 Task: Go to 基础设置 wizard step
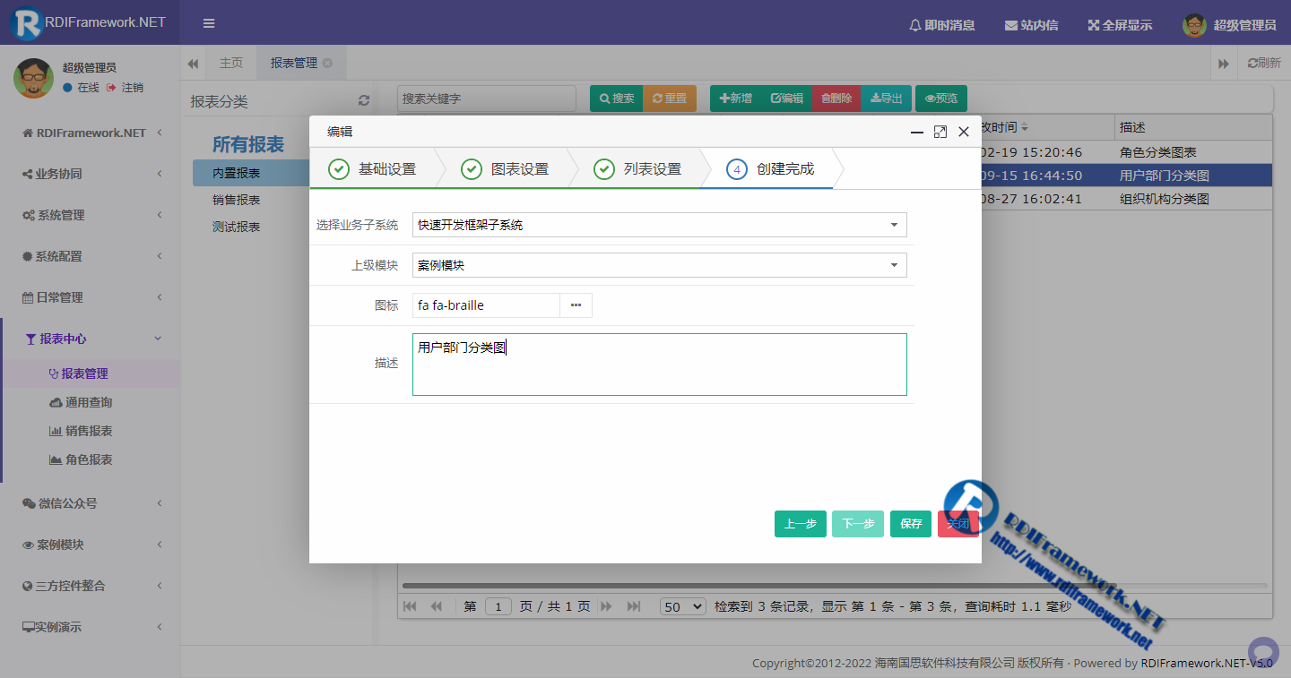(x=373, y=168)
